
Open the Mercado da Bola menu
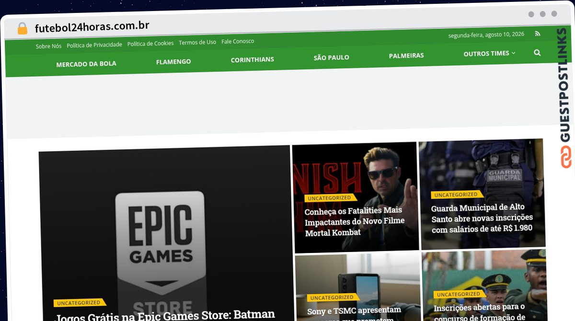point(86,64)
